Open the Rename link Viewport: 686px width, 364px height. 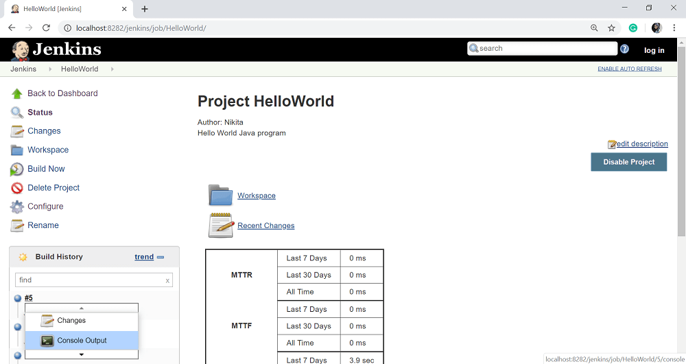click(43, 225)
